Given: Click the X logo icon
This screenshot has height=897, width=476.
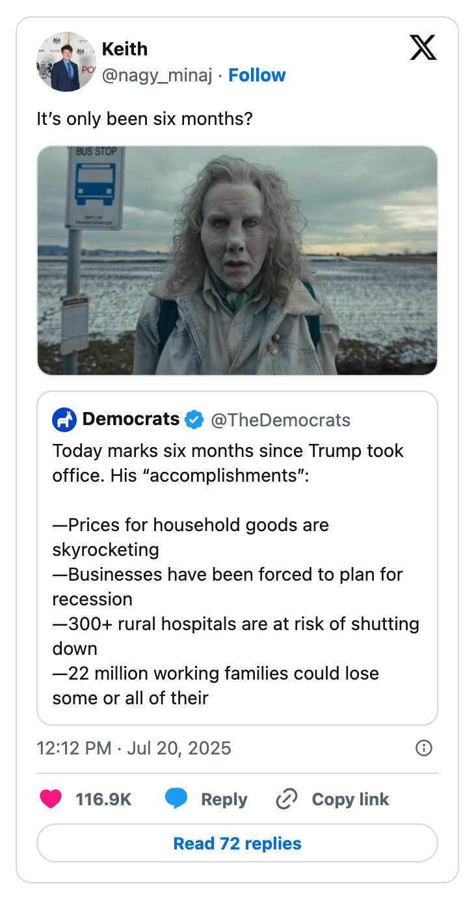Looking at the screenshot, I should (x=423, y=48).
